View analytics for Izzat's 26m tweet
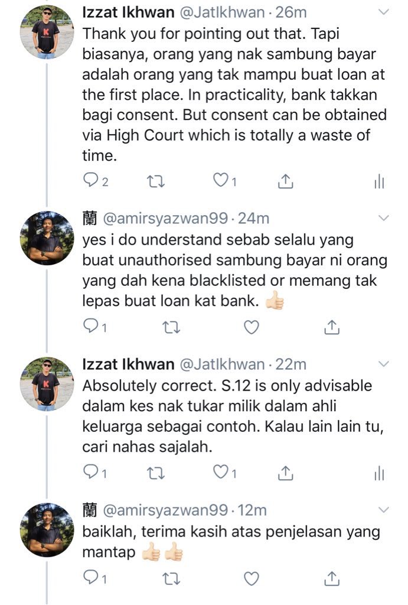This screenshot has height=605, width=408. 379,181
